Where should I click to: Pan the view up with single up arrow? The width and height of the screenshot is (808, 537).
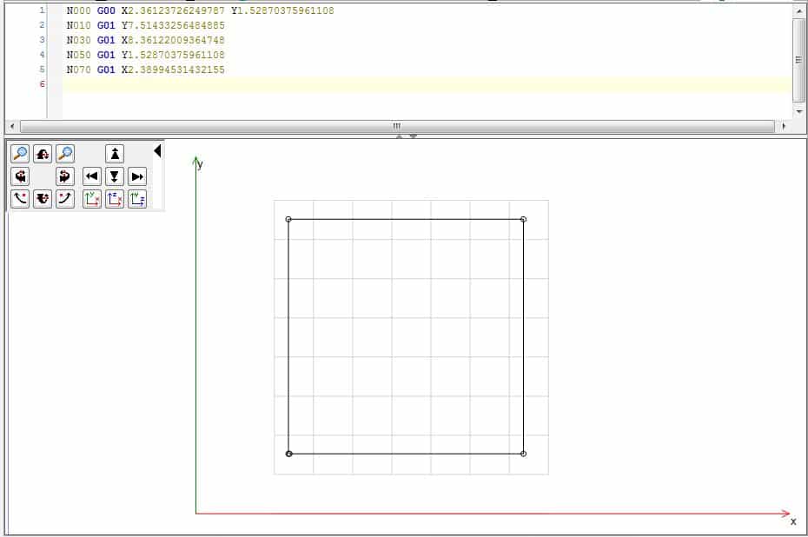click(115, 154)
